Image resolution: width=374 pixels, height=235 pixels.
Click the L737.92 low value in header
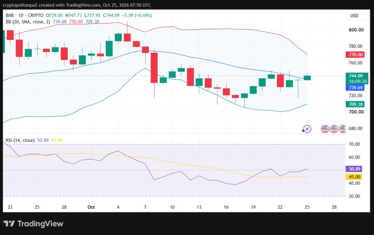pyautogui.click(x=93, y=16)
